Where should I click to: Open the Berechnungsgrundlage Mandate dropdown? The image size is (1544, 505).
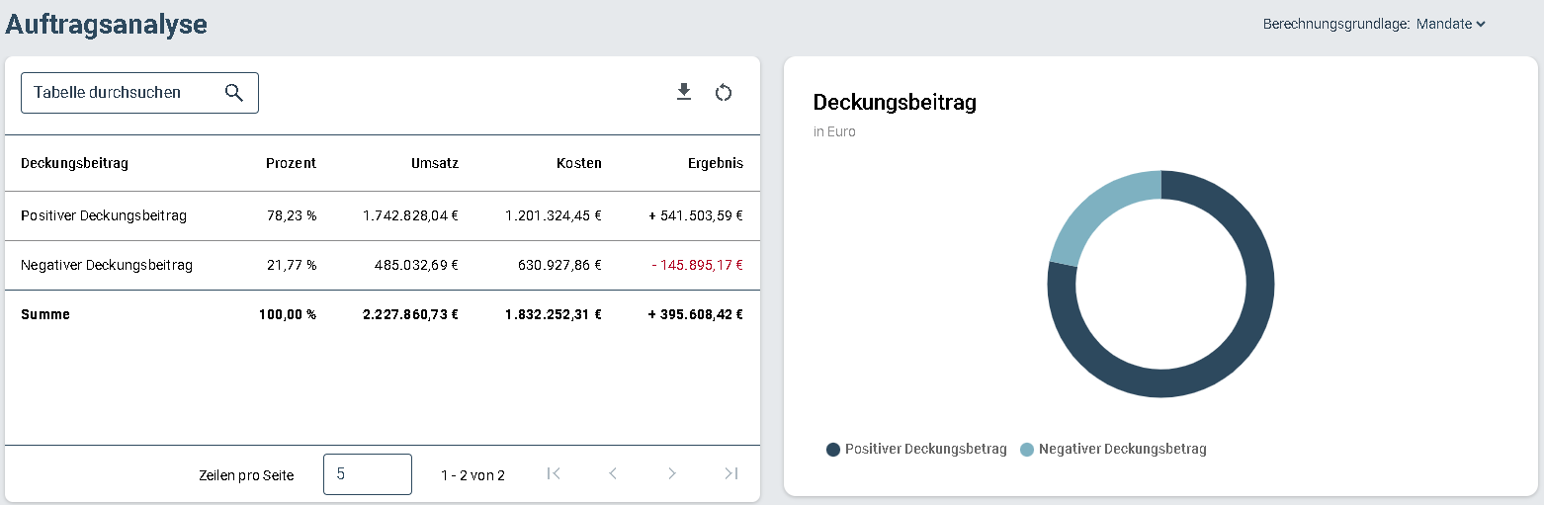[1451, 24]
